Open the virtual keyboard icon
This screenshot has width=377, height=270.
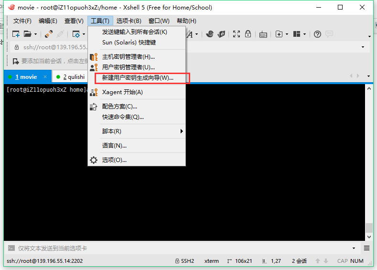(x=263, y=34)
